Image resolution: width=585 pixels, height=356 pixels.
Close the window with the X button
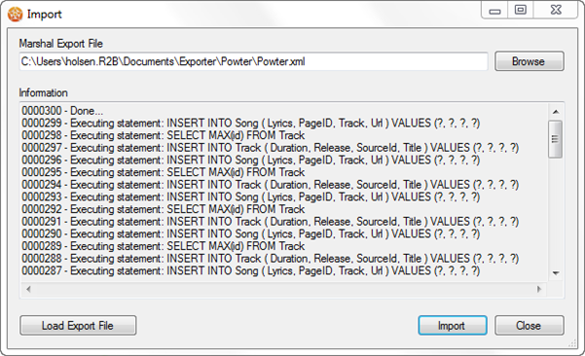pos(556,10)
